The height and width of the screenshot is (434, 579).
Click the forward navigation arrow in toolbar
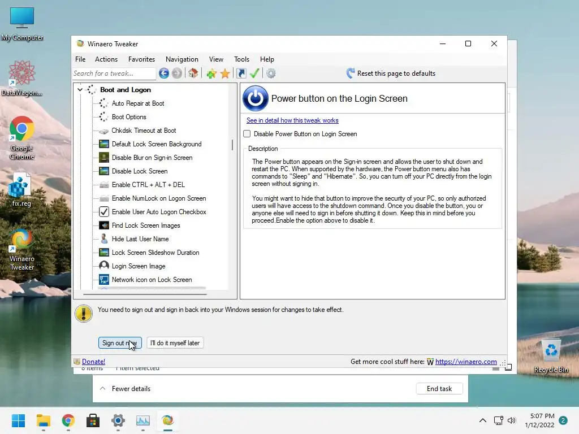click(177, 73)
